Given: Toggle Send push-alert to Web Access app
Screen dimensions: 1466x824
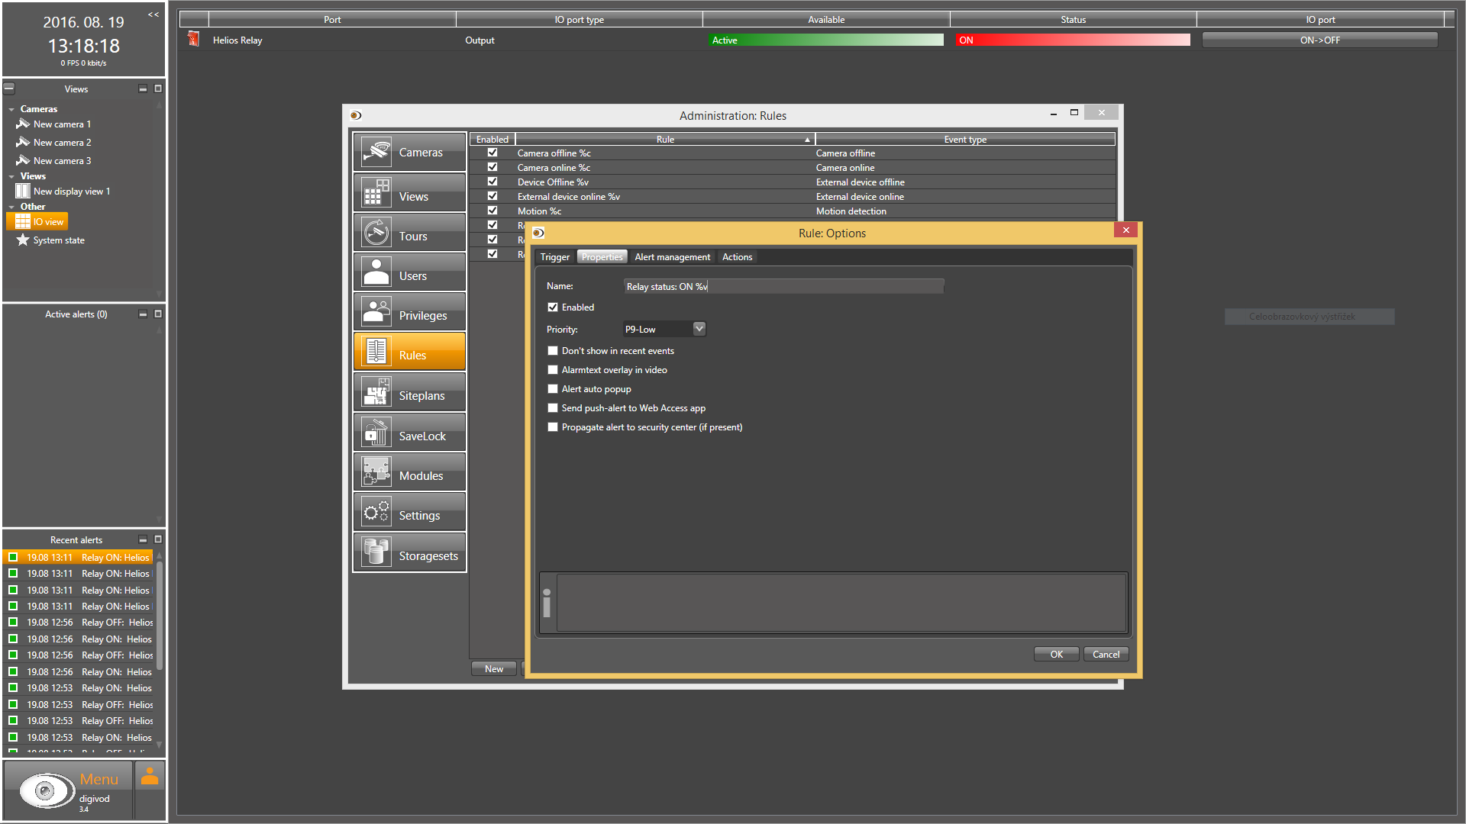Looking at the screenshot, I should coord(553,408).
